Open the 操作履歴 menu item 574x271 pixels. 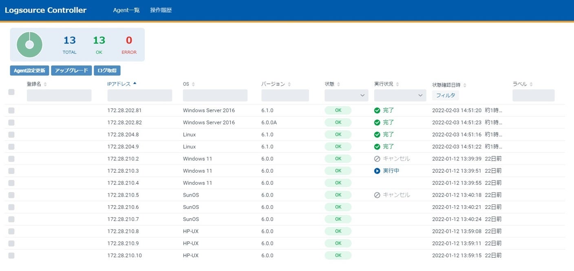coord(161,10)
